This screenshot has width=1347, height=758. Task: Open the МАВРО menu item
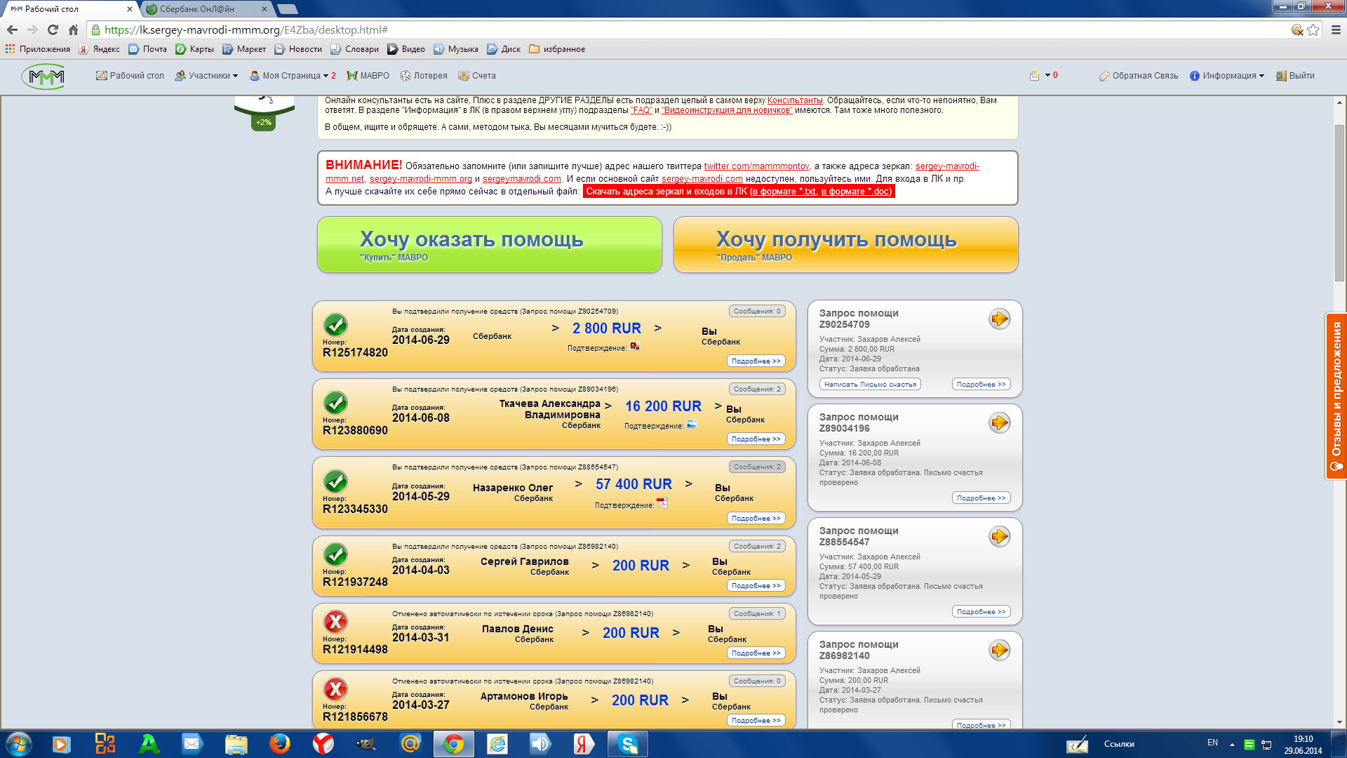pos(368,76)
